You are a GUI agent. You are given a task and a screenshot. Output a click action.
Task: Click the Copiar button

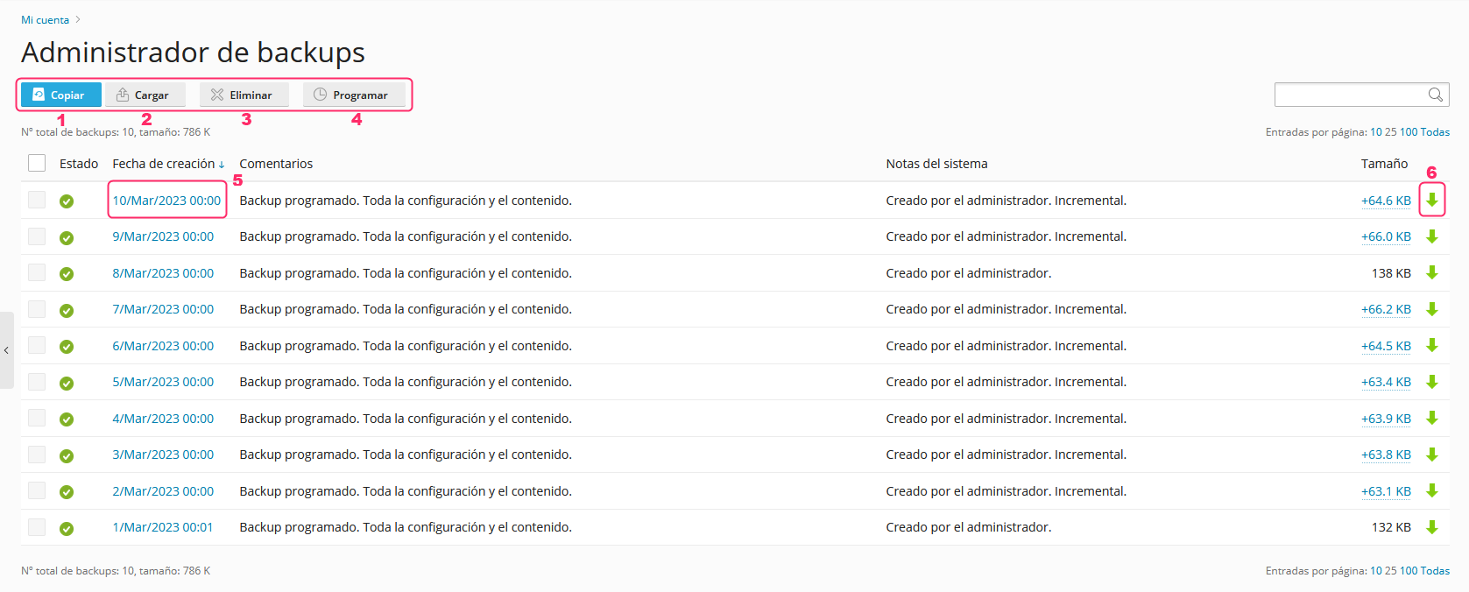coord(60,95)
